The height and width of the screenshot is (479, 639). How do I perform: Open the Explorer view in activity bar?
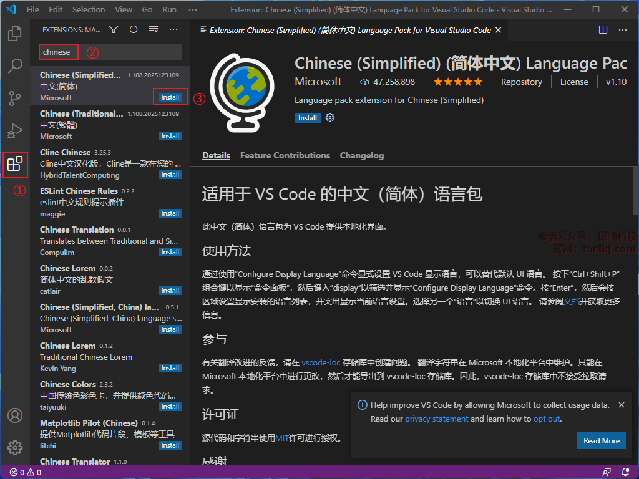(x=15, y=34)
